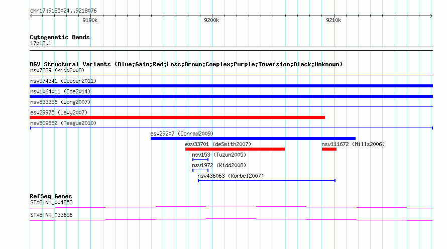Open the nsv7289 (Kidd2008) variant label
447x249 pixels.
pyautogui.click(x=57, y=70)
